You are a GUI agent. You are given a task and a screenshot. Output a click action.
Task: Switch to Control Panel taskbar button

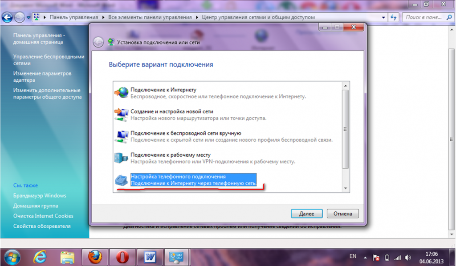(176, 257)
